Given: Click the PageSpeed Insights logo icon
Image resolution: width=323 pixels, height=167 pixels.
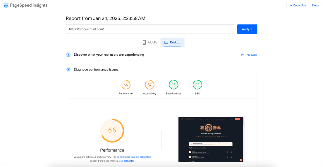Looking at the screenshot, I should pos(6,5).
